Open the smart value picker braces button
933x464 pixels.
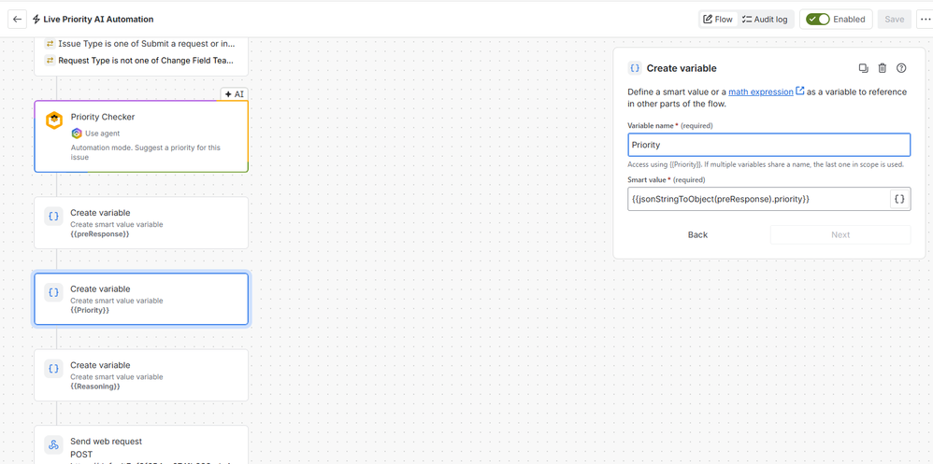(x=899, y=200)
